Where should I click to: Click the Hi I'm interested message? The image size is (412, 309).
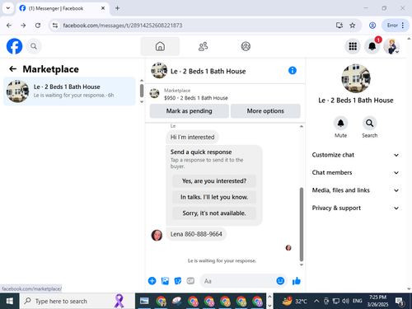192,137
